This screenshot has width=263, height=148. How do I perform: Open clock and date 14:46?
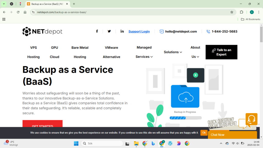[253, 143]
